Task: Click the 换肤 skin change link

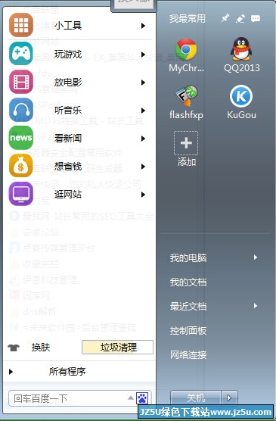Action: coord(41,348)
